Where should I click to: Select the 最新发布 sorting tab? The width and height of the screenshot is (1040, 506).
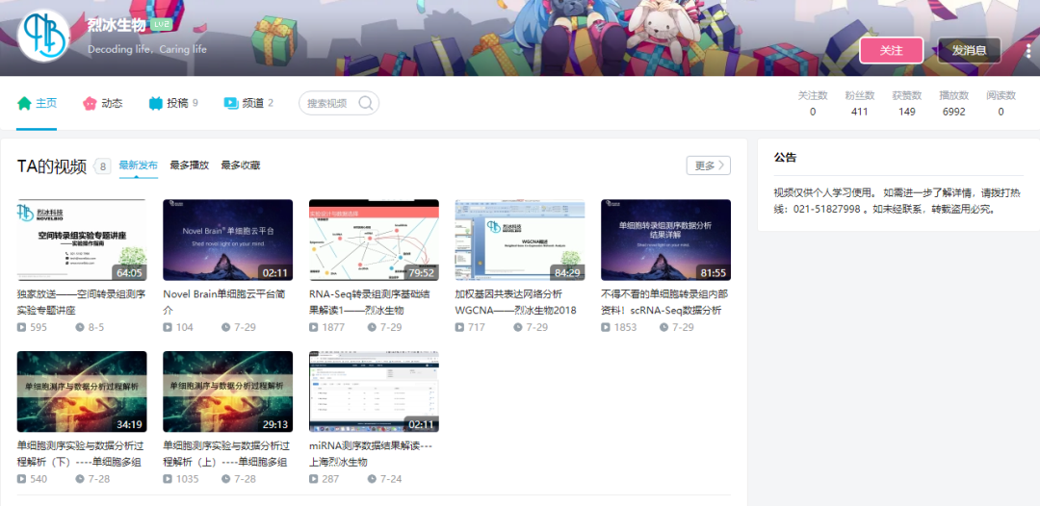point(139,165)
